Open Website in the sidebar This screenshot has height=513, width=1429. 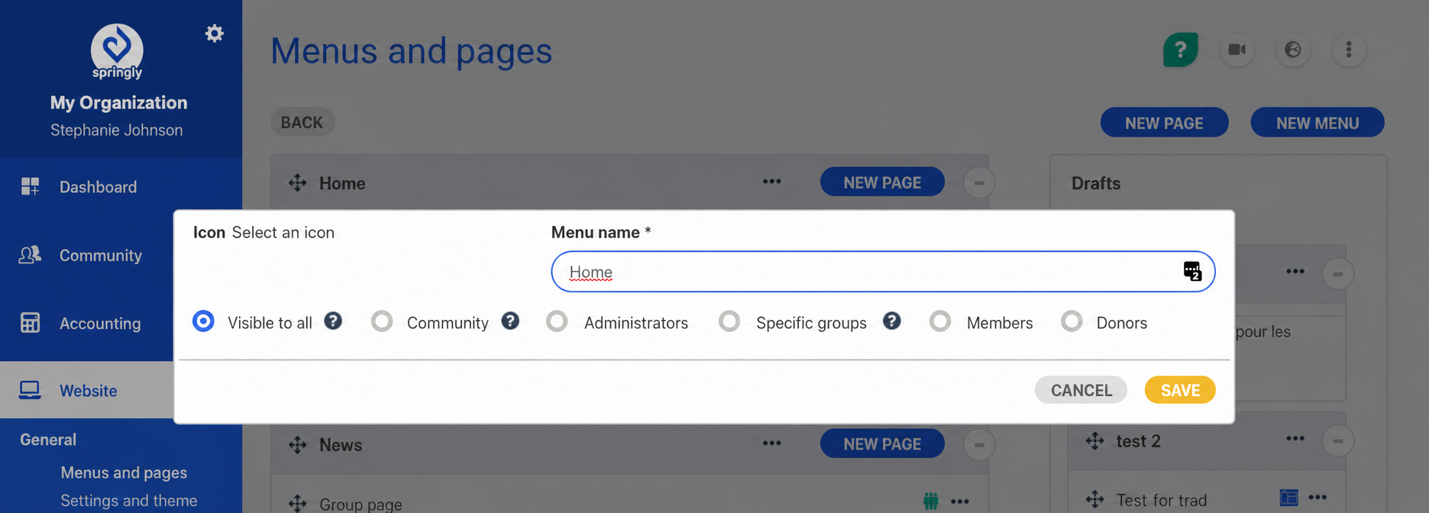87,390
